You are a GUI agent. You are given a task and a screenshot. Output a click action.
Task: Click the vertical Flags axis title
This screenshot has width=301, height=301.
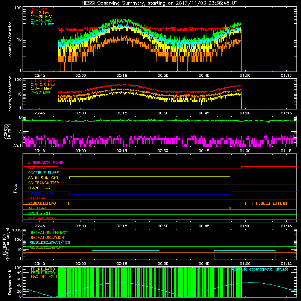coord(15,188)
